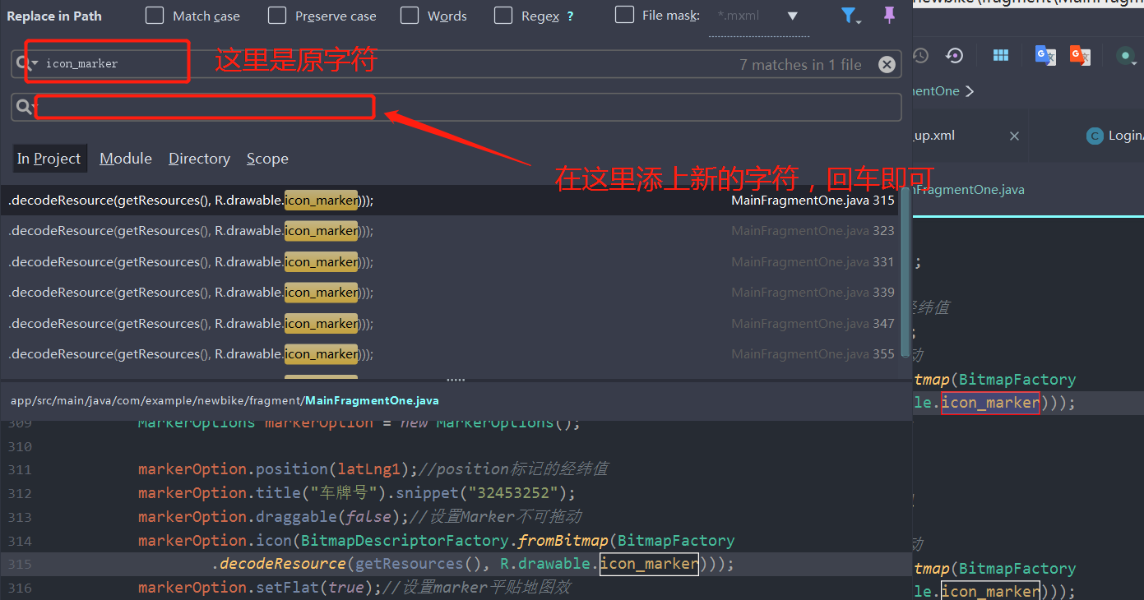Clear the search results with the X icon
The height and width of the screenshot is (600, 1144).
[887, 64]
